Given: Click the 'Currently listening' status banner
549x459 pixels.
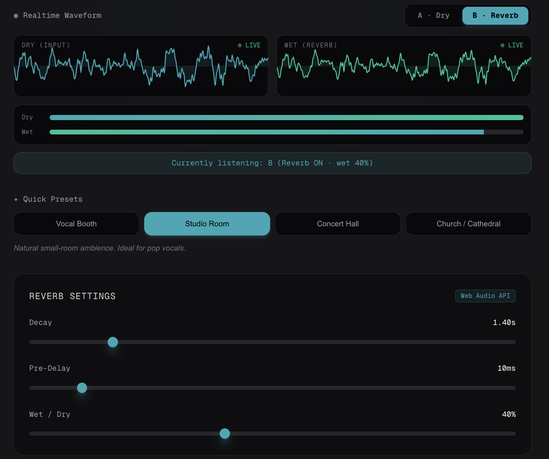Looking at the screenshot, I should point(273,163).
